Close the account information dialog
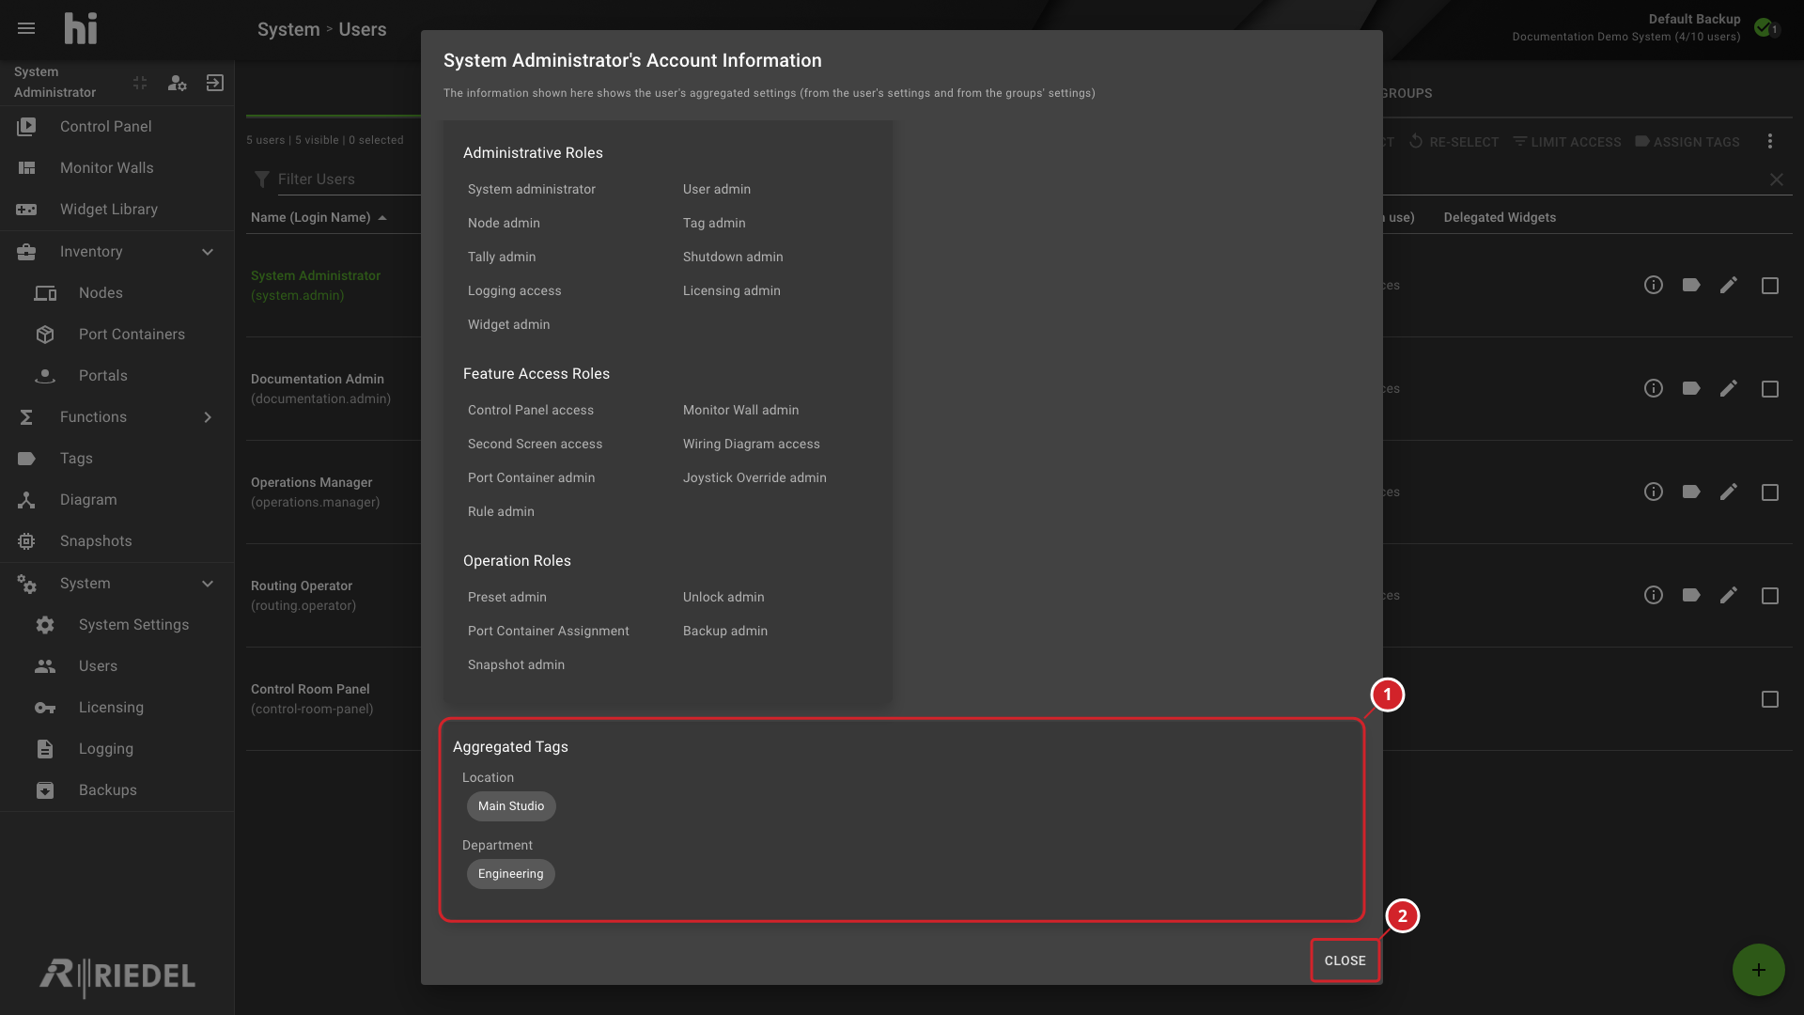This screenshot has width=1804, height=1015. coord(1345,960)
